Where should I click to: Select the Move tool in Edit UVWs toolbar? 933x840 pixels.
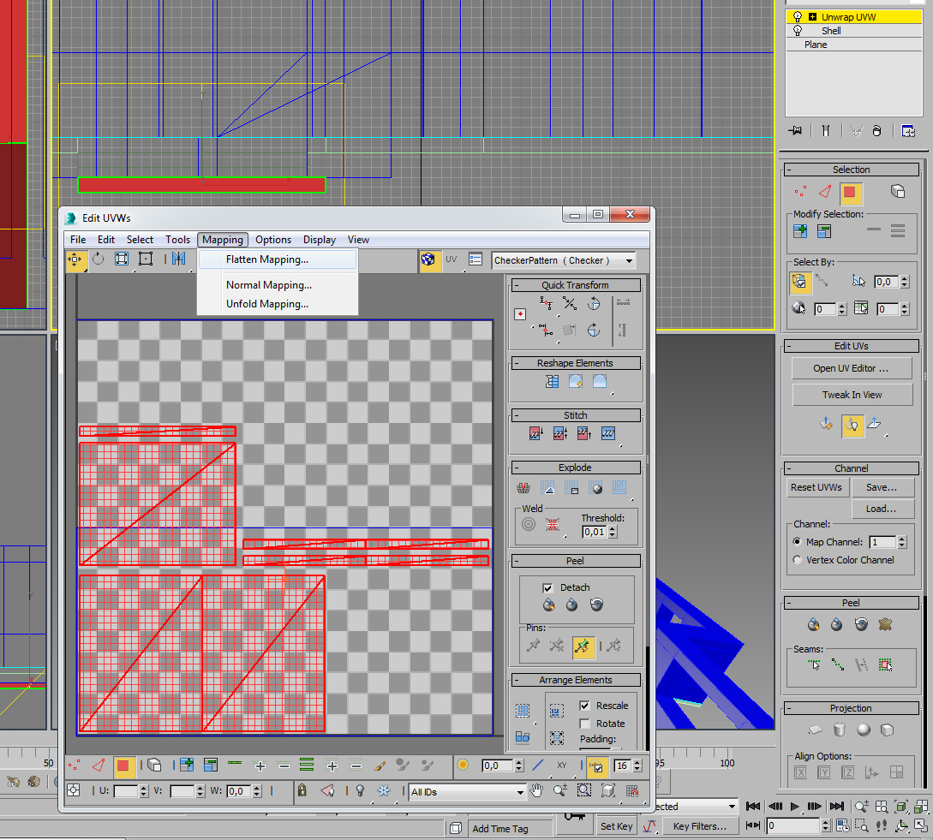(x=75, y=259)
